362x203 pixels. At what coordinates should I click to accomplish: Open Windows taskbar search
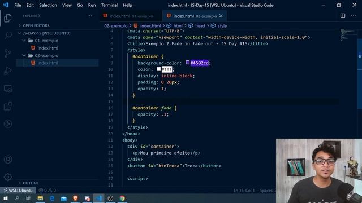17,198
